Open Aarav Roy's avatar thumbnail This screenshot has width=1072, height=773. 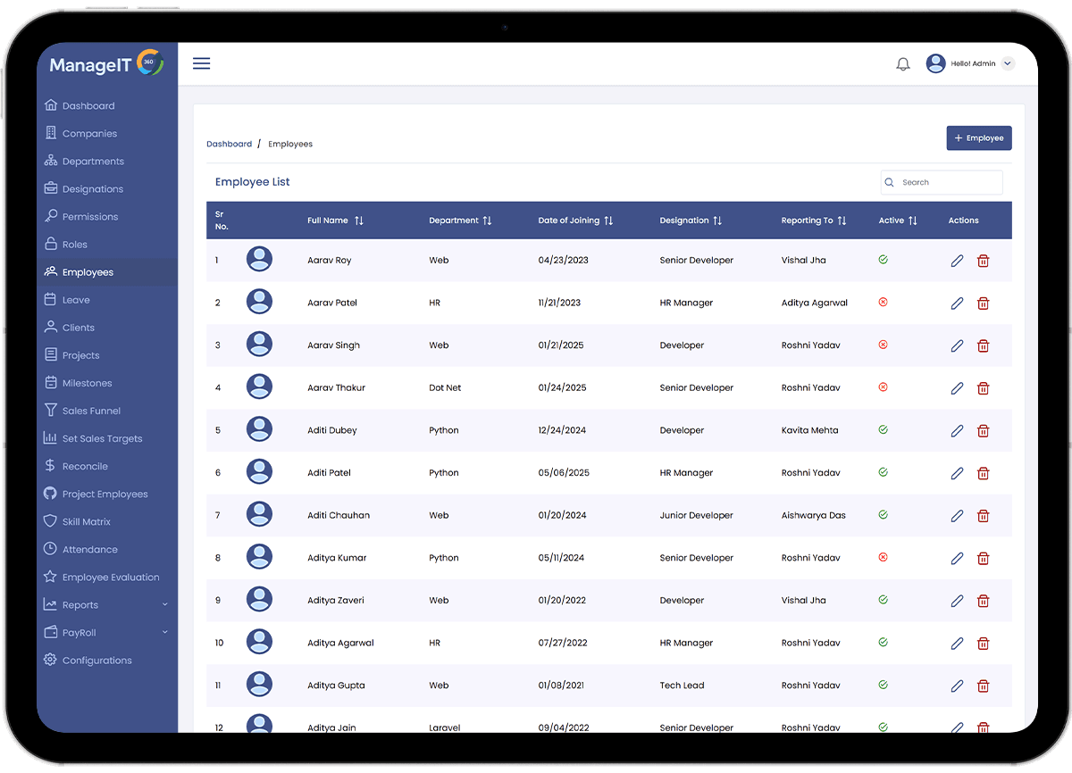point(259,260)
